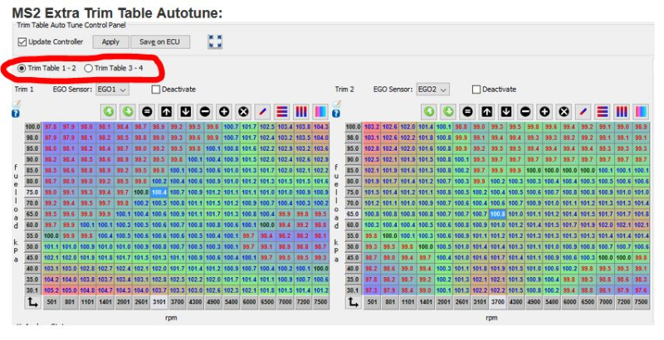Select the Trim Table 3 - 4 radio button
Image resolution: width=664 pixels, height=340 pixels.
click(x=89, y=68)
